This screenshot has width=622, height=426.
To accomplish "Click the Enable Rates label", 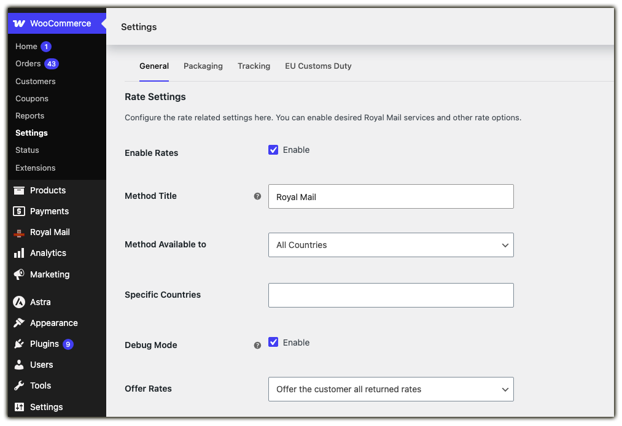I will coord(151,153).
